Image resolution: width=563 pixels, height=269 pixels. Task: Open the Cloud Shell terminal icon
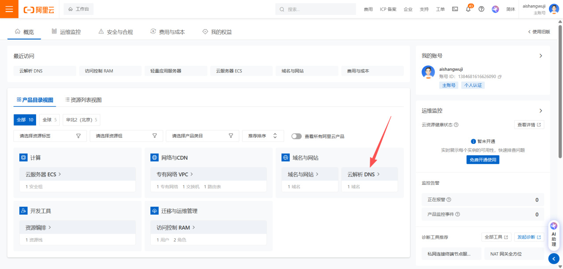pyautogui.click(x=455, y=9)
